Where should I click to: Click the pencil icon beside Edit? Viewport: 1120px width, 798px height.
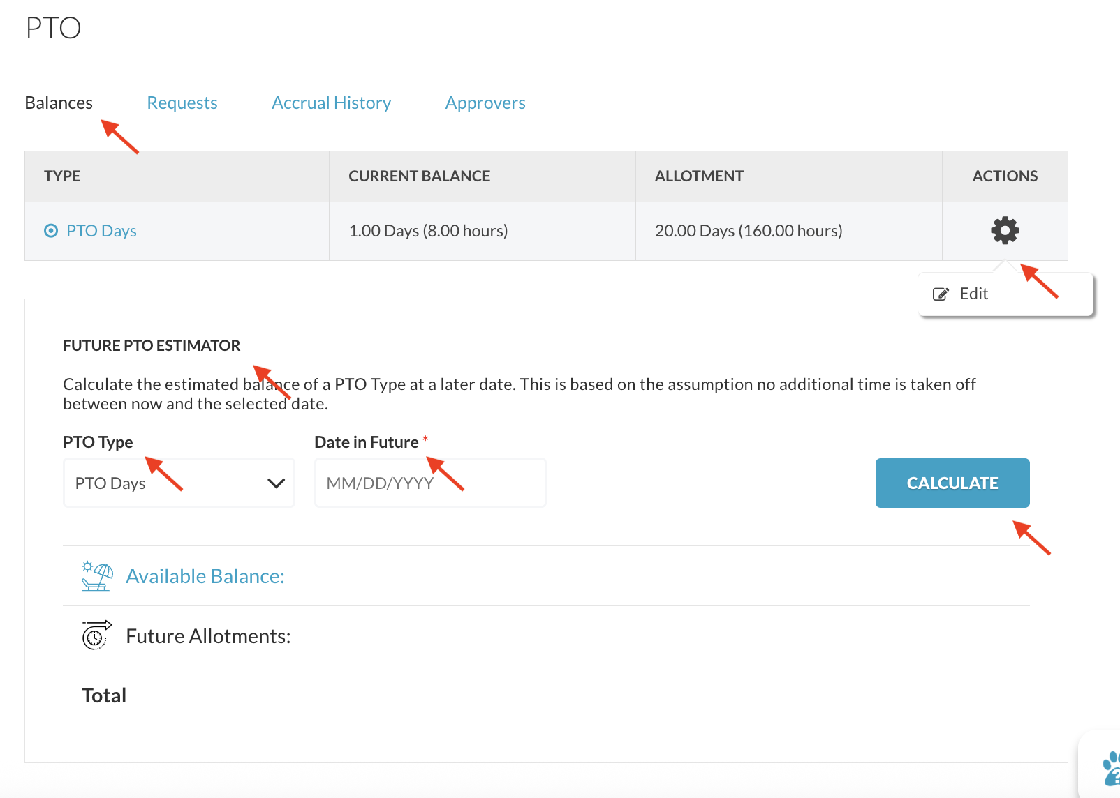(x=941, y=294)
